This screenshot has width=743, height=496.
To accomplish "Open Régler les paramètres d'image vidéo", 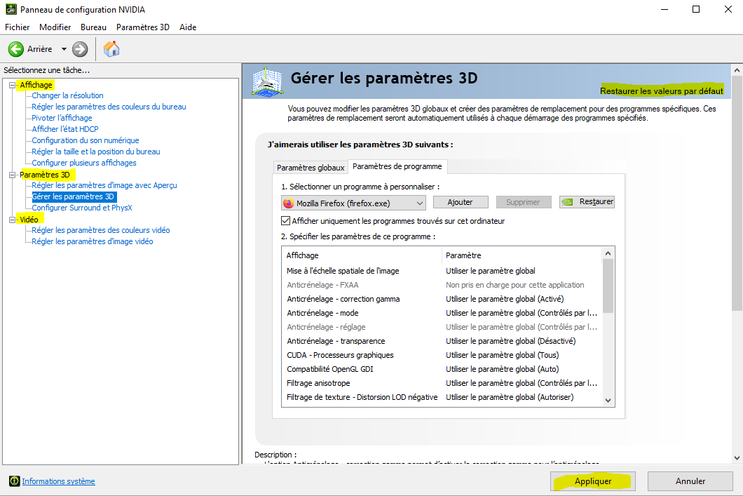I will pyautogui.click(x=92, y=241).
